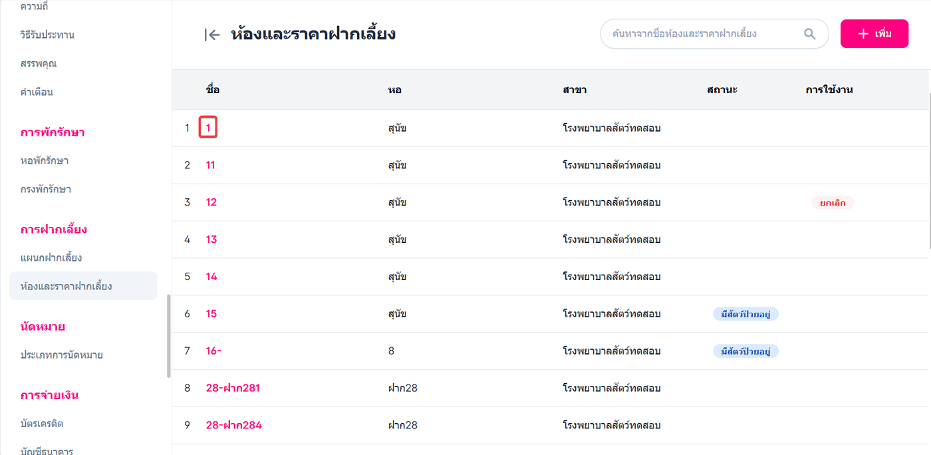Open room 28-ฝาก281
This screenshot has width=931, height=455.
pyautogui.click(x=233, y=388)
